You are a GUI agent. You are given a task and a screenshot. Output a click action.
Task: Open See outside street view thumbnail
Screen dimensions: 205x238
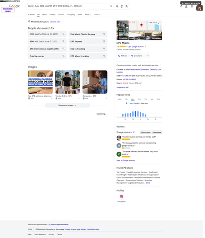click(x=145, y=35)
